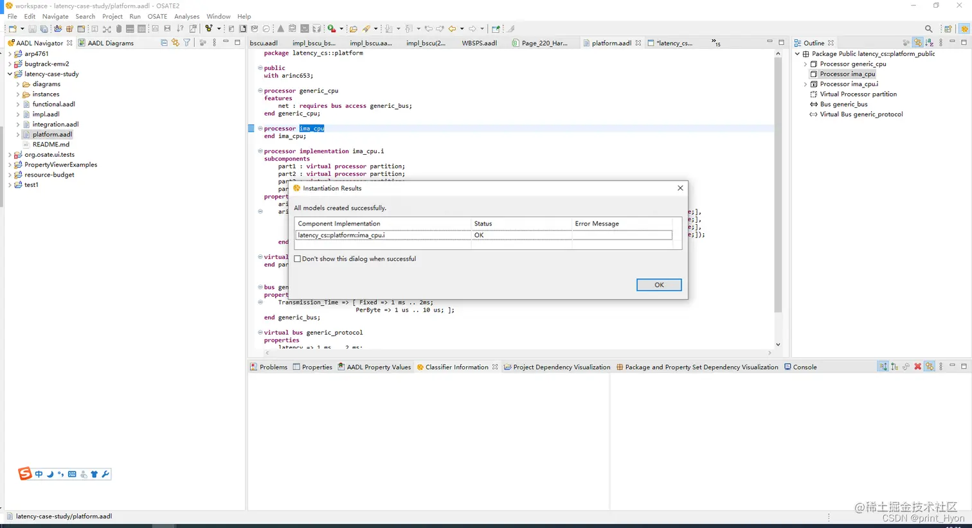This screenshot has height=528, width=972.
Task: Switch to the AADL Diagrams tab
Action: coord(106,43)
